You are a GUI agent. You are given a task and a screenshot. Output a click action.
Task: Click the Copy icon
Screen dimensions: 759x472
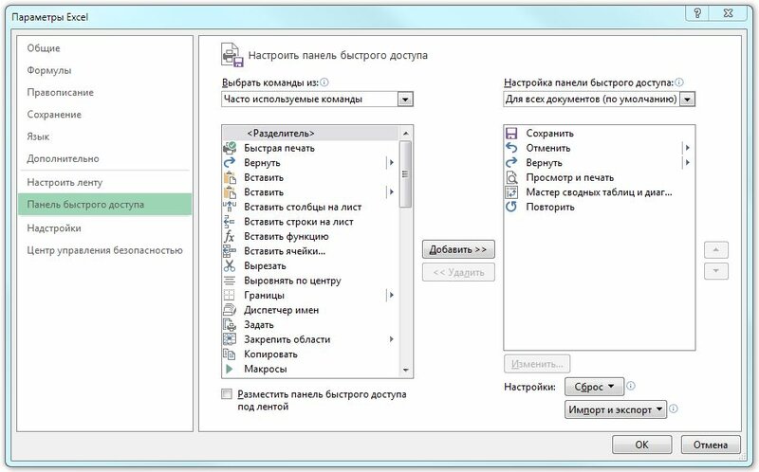230,354
